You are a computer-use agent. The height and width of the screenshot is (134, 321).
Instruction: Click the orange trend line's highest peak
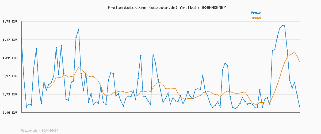(295, 52)
